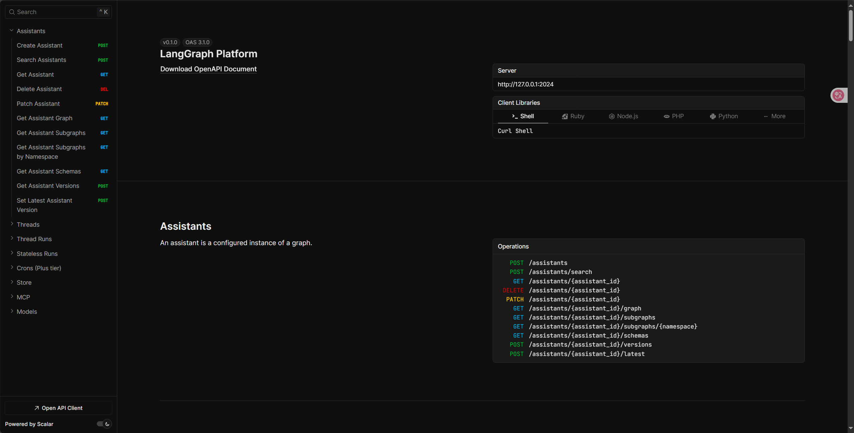
Task: Open API Client button
Action: 58,408
